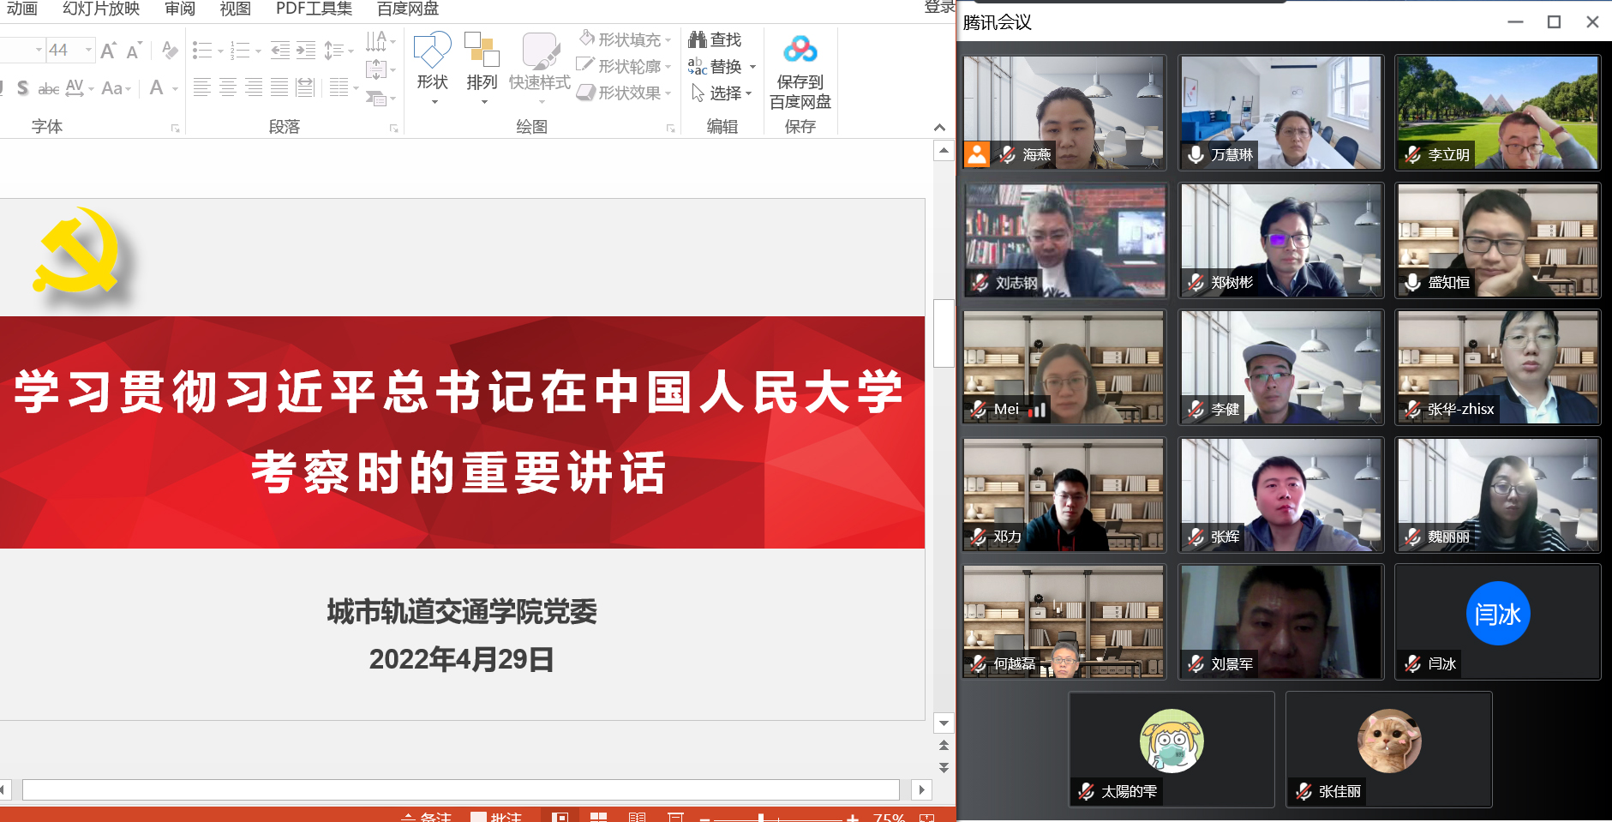1612x822 pixels.
Task: Open the 幻灯片放映 ribbon tab
Action: (101, 9)
